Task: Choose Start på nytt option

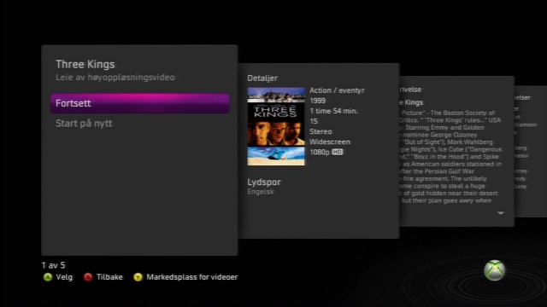Action: [x=84, y=124]
